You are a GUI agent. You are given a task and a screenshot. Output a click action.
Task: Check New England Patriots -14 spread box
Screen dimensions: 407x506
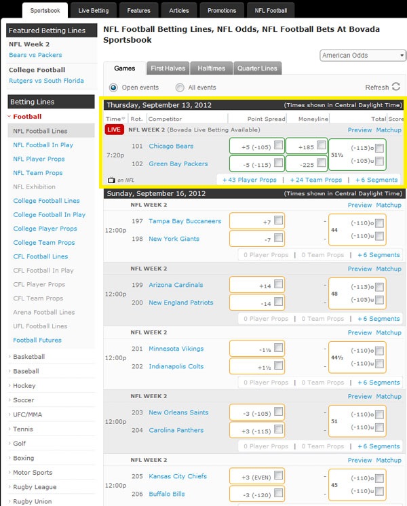tap(278, 302)
